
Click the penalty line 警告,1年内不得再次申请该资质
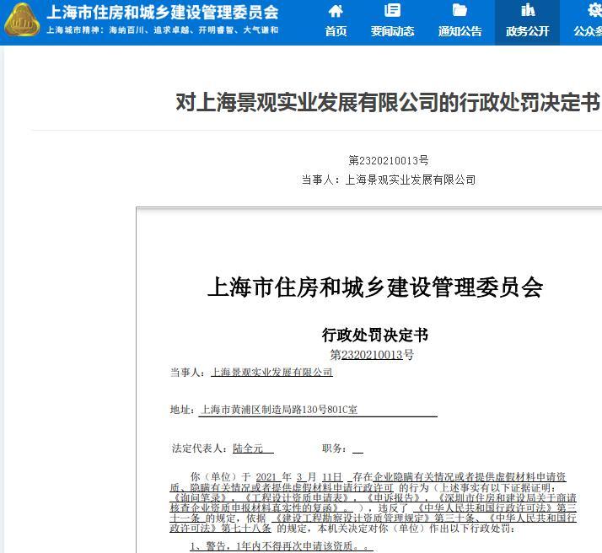[x=280, y=545]
